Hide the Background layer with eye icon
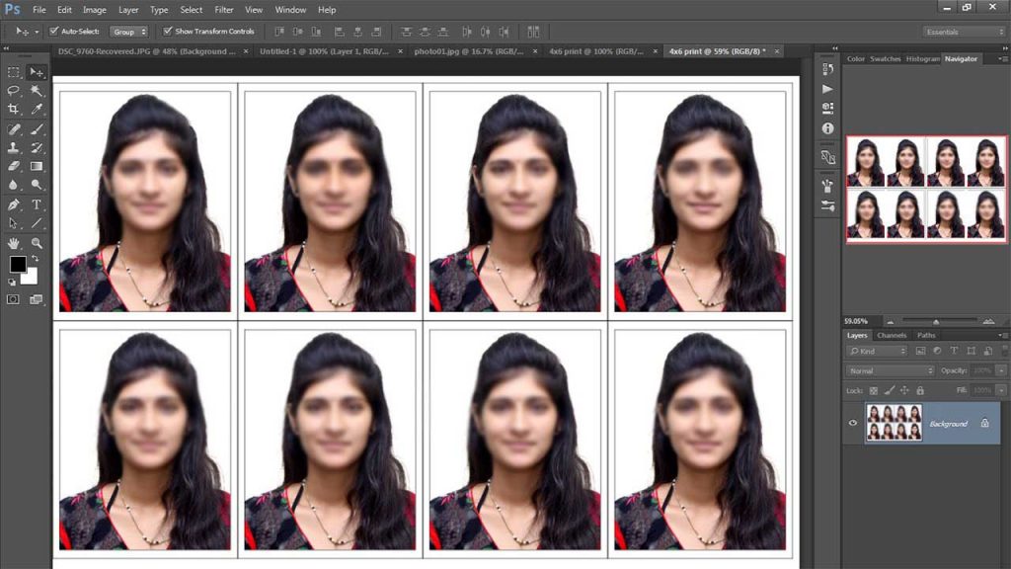The width and height of the screenshot is (1011, 569). (x=854, y=423)
